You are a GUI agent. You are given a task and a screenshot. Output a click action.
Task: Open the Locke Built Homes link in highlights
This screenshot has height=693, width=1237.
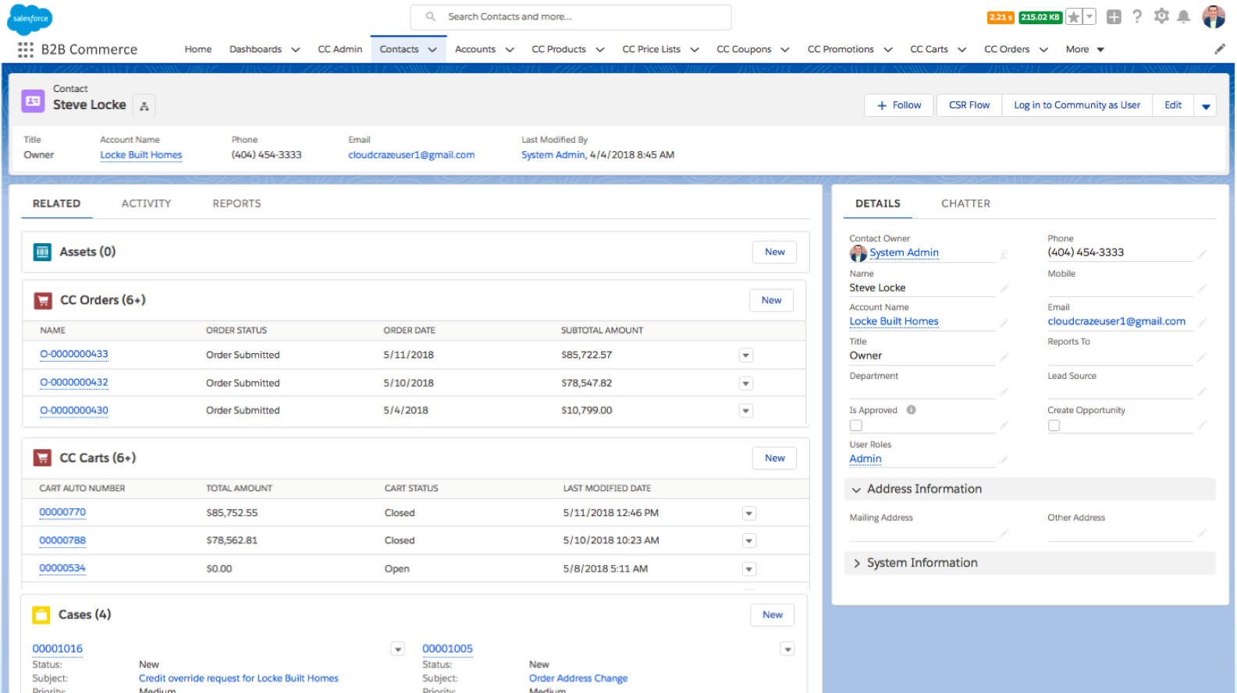(x=141, y=155)
